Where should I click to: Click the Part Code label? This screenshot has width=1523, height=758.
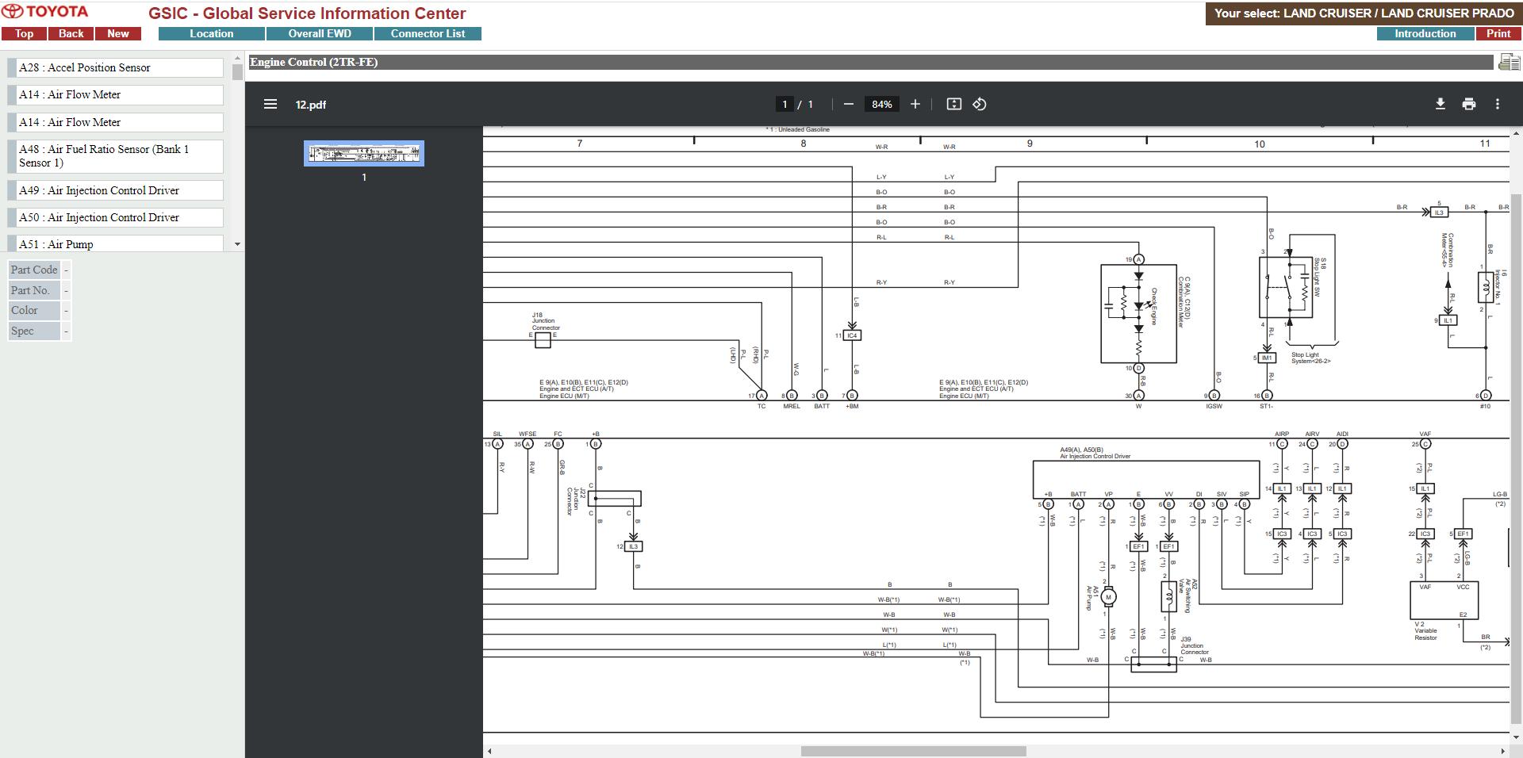point(34,270)
